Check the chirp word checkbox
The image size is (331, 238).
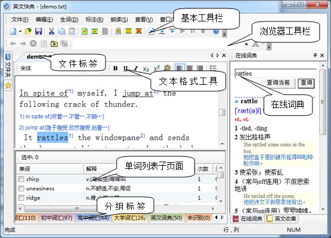[x=21, y=179]
